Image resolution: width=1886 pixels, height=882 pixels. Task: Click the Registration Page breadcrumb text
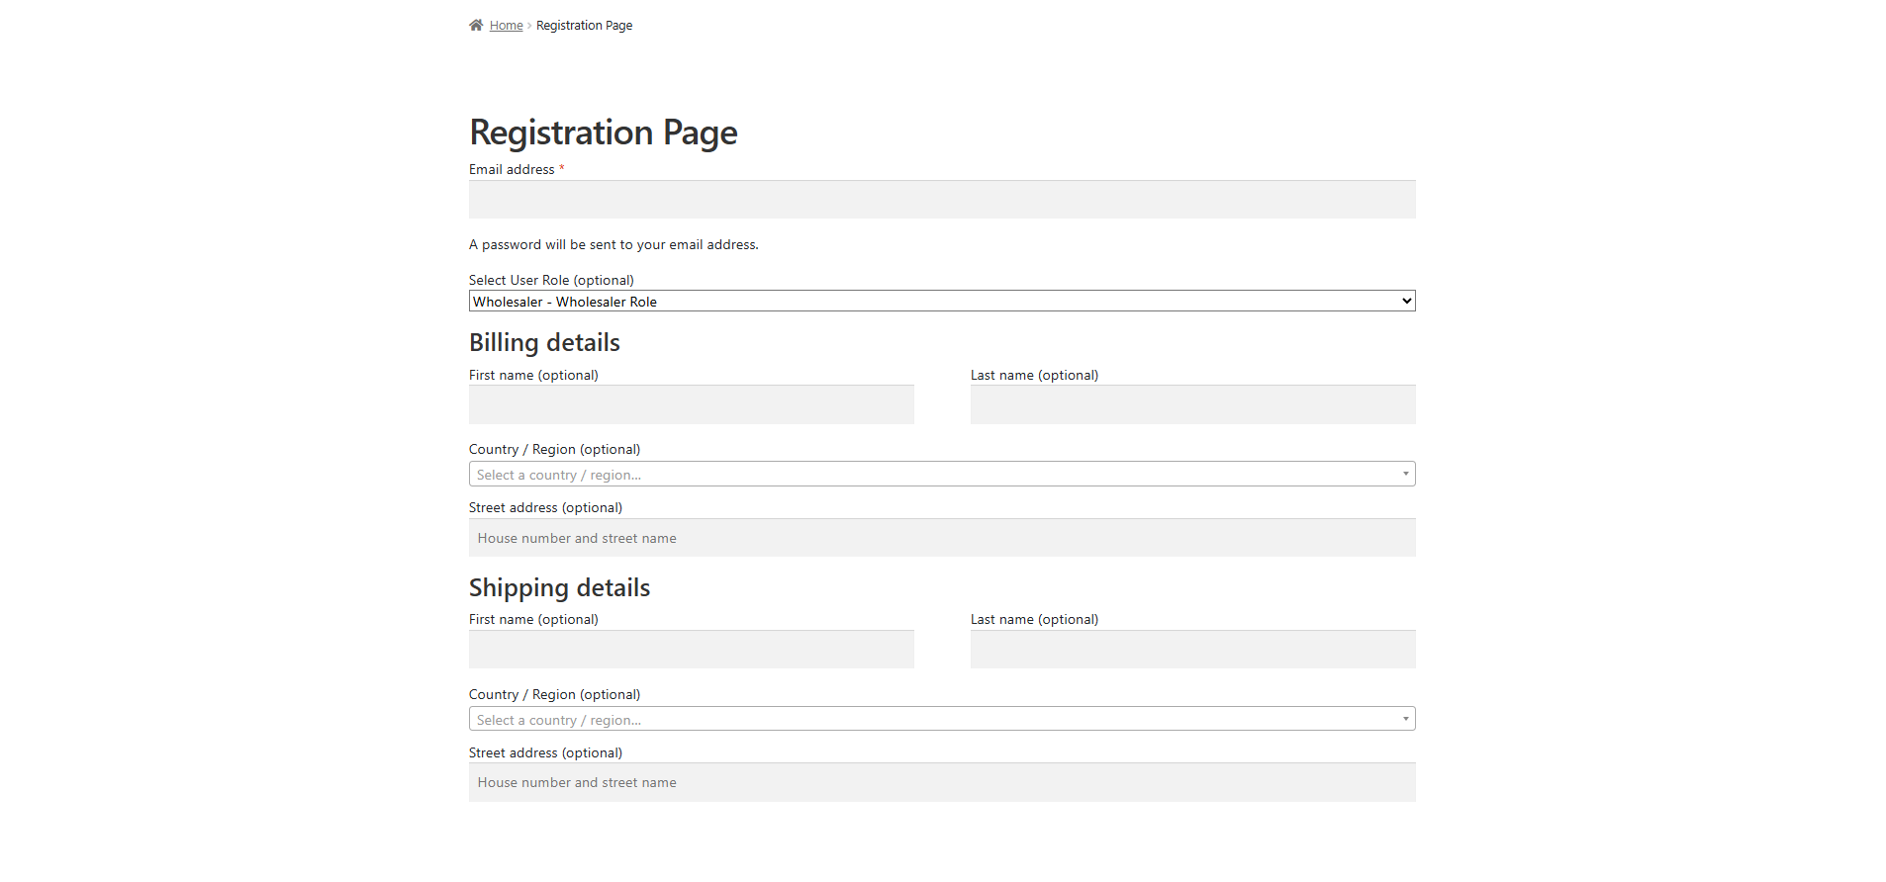coord(584,26)
